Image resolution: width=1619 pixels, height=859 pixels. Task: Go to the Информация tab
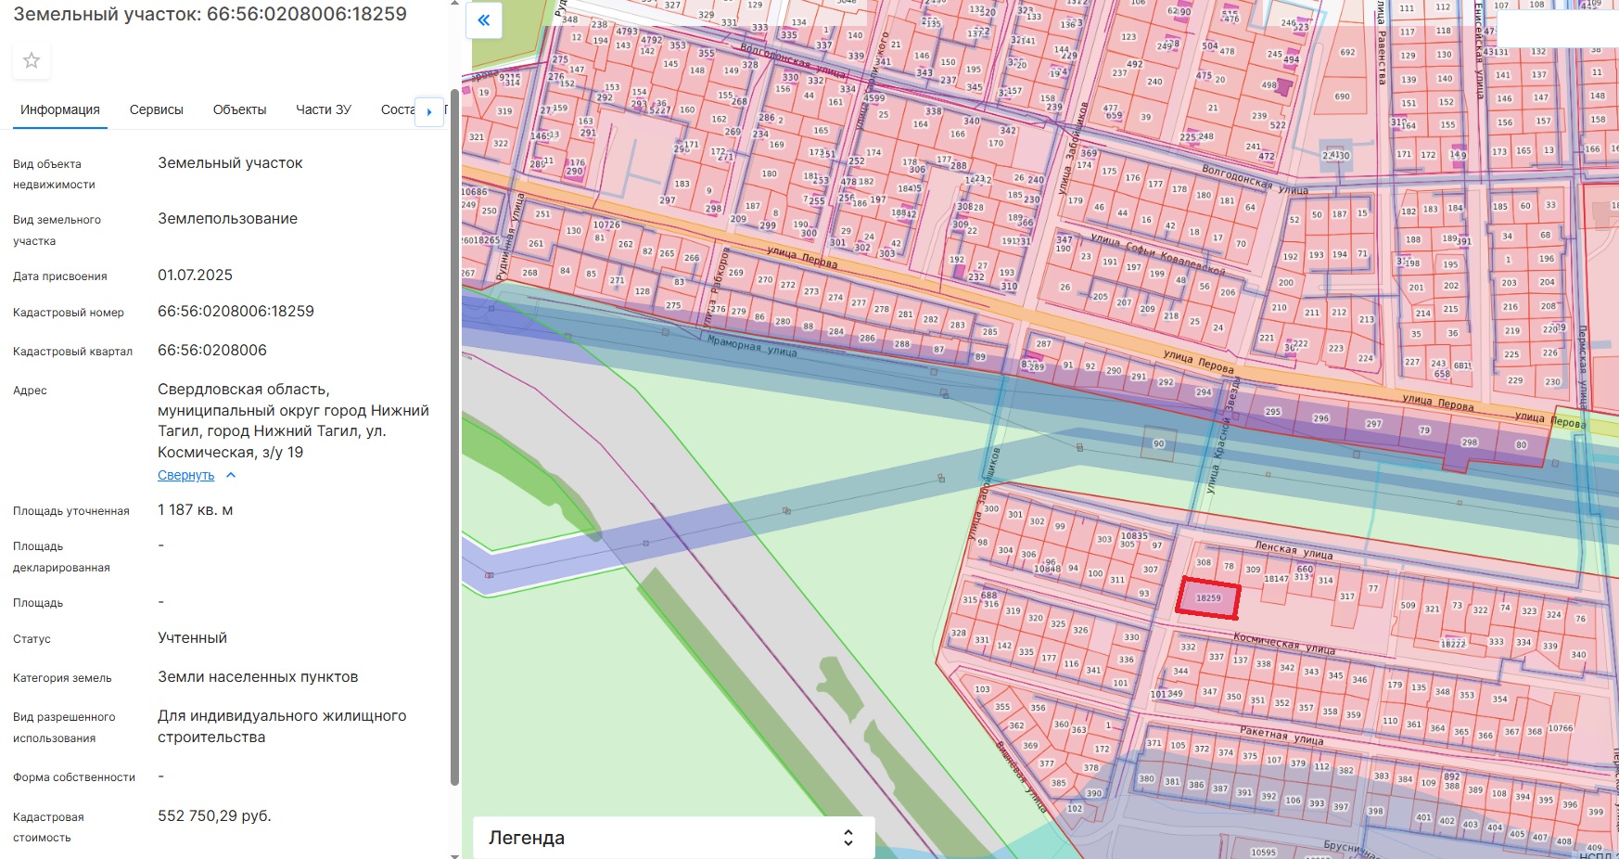(60, 109)
